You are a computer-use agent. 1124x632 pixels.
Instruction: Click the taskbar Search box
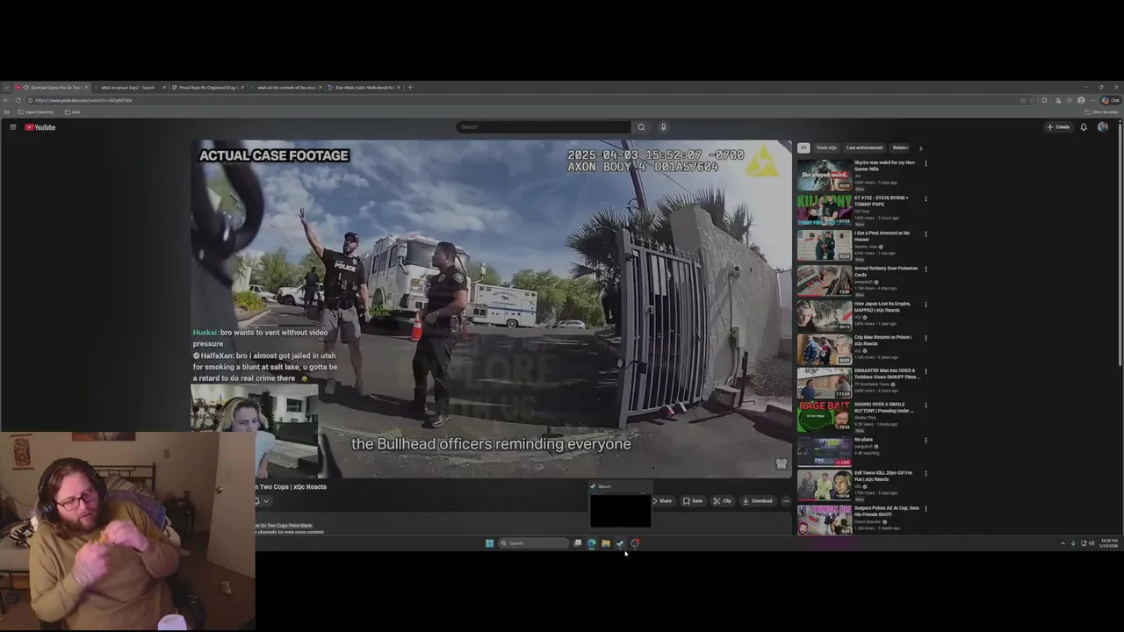(x=533, y=543)
